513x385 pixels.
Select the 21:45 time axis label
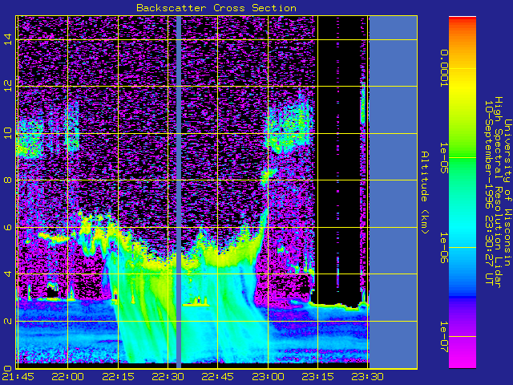(x=18, y=377)
